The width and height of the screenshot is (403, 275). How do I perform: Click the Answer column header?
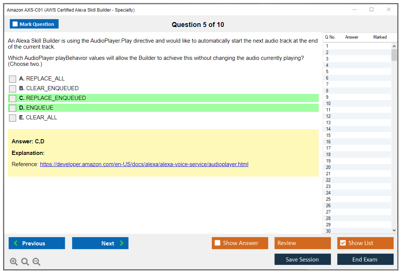tap(352, 37)
